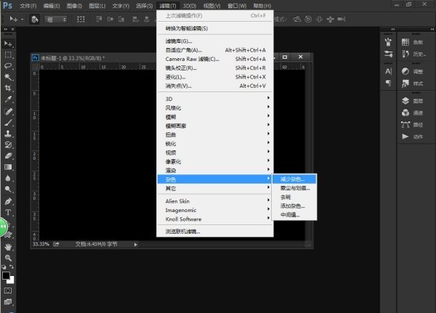This screenshot has height=313, width=436.
Task: Select the Blur tool
Action: 8,178
